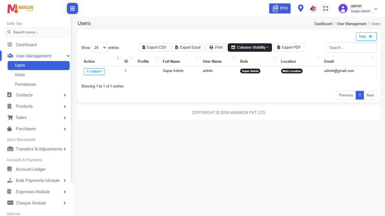Image resolution: width=385 pixels, height=216 pixels.
Task: Open Actions dropdown for admin row
Action: [x=94, y=72]
